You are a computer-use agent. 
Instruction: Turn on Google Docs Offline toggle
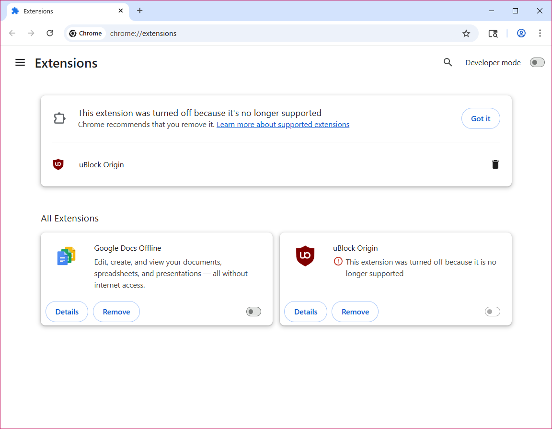(253, 312)
